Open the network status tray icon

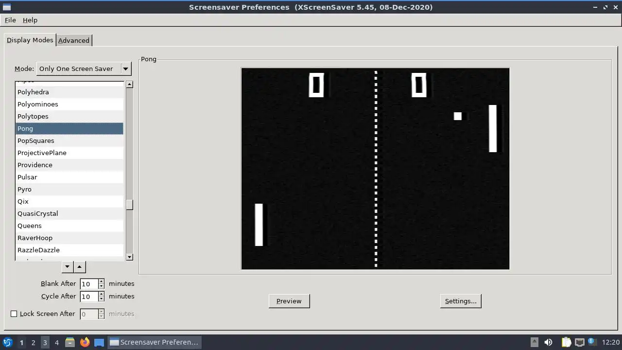[579, 342]
